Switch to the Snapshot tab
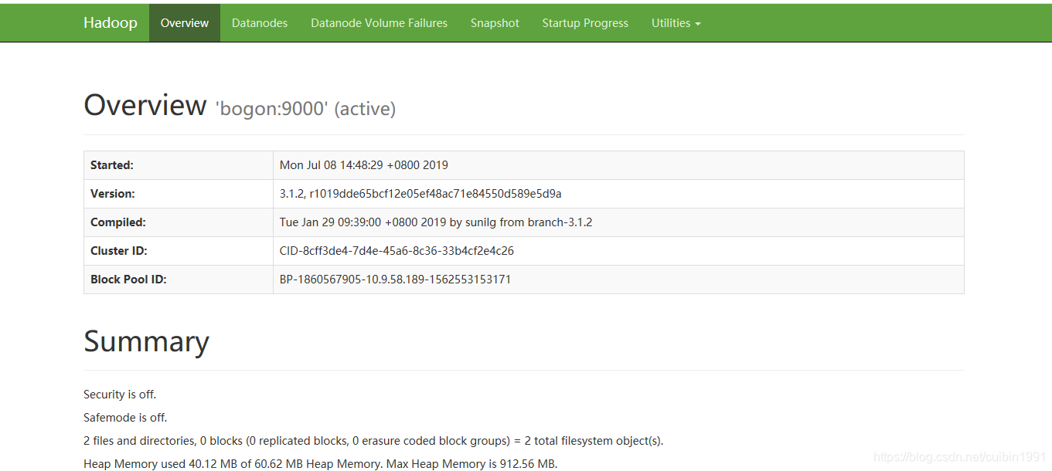 point(495,23)
